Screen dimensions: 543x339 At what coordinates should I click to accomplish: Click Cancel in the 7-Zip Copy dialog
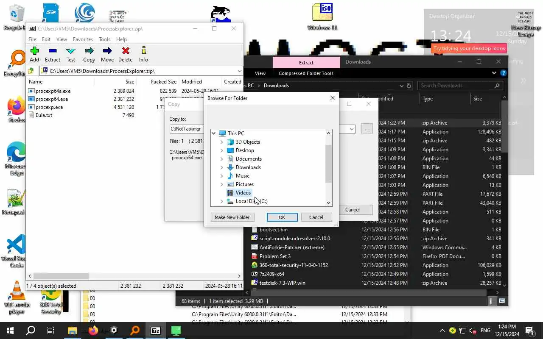353,210
